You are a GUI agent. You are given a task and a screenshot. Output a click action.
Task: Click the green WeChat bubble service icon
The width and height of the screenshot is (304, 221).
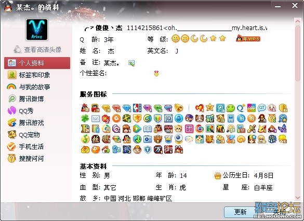231,108
